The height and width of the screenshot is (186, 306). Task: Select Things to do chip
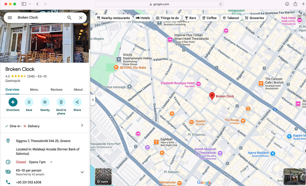click(x=167, y=18)
